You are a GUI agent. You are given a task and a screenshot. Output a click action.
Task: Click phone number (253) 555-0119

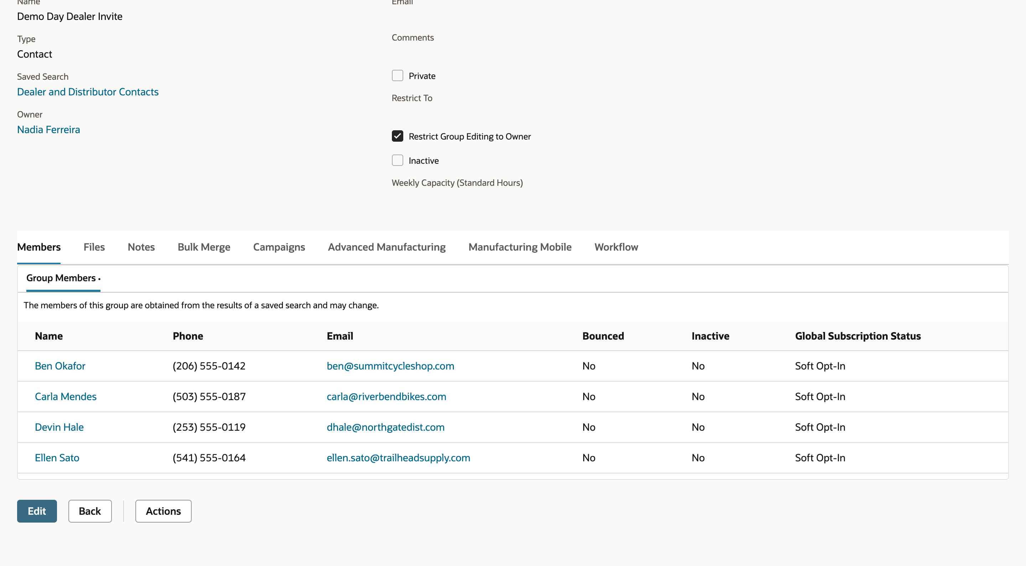click(209, 427)
